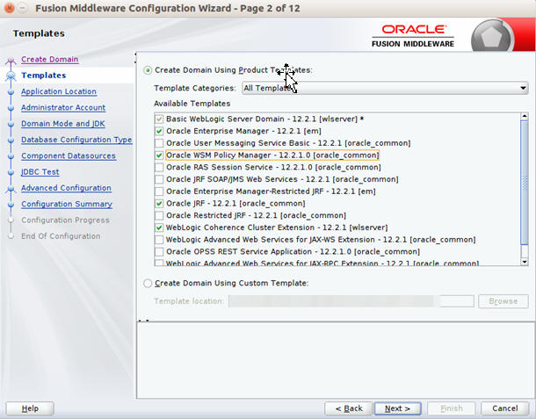Select Create Domain Using Product Templates radio
The height and width of the screenshot is (419, 536).
(x=148, y=70)
